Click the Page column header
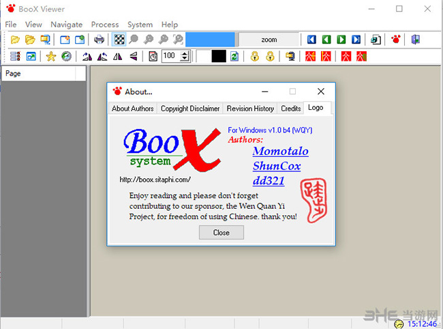The image size is (443, 329). 39,74
